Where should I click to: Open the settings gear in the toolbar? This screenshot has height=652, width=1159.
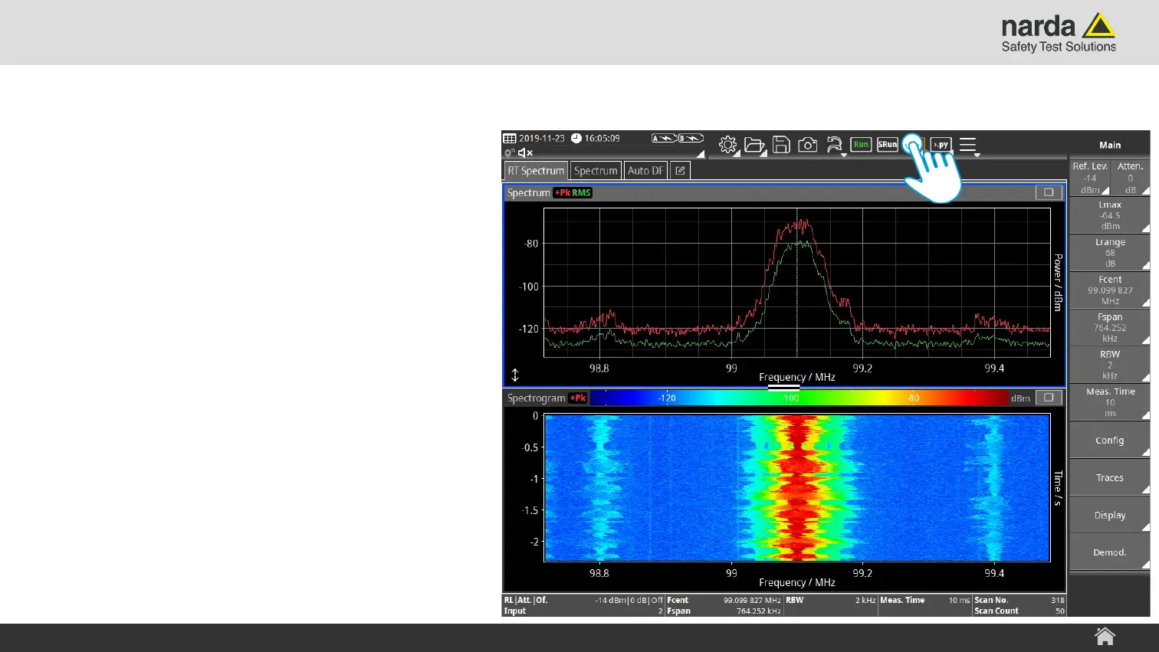tap(727, 145)
